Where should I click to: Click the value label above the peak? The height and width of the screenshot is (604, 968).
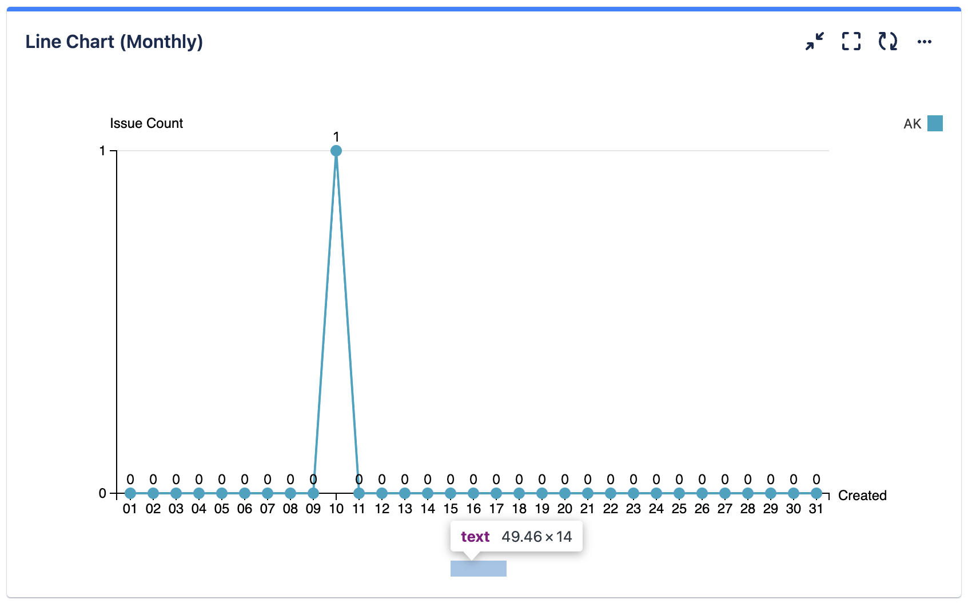336,136
